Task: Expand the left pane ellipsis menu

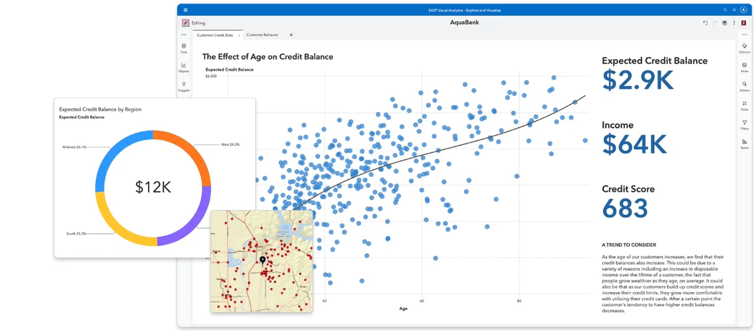Action: 184,35
